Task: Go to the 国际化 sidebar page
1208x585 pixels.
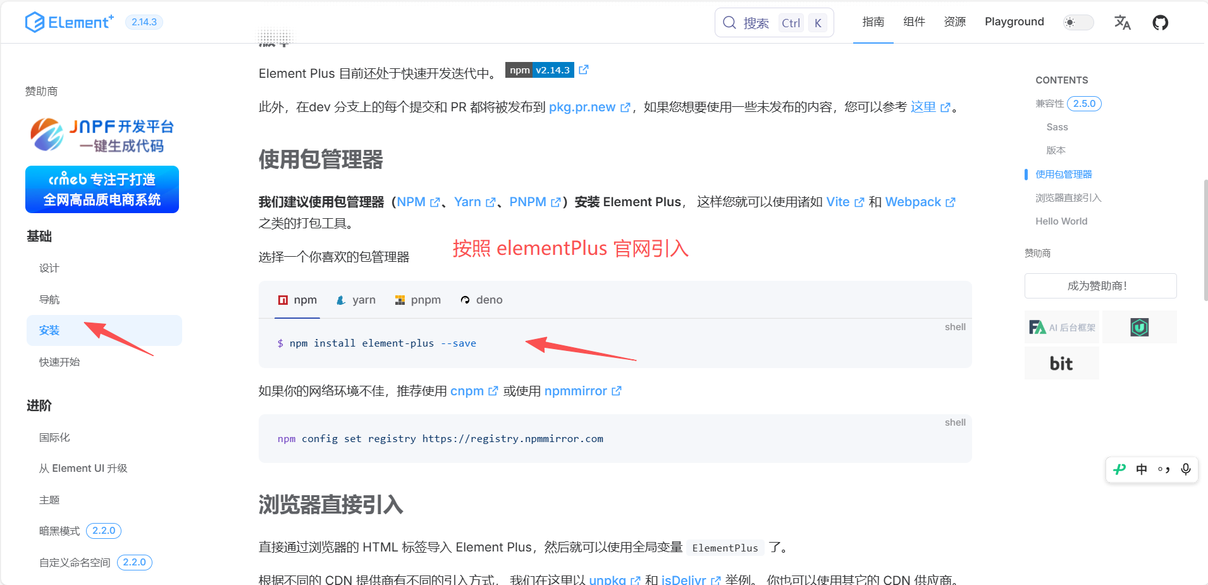Action: [54, 438]
